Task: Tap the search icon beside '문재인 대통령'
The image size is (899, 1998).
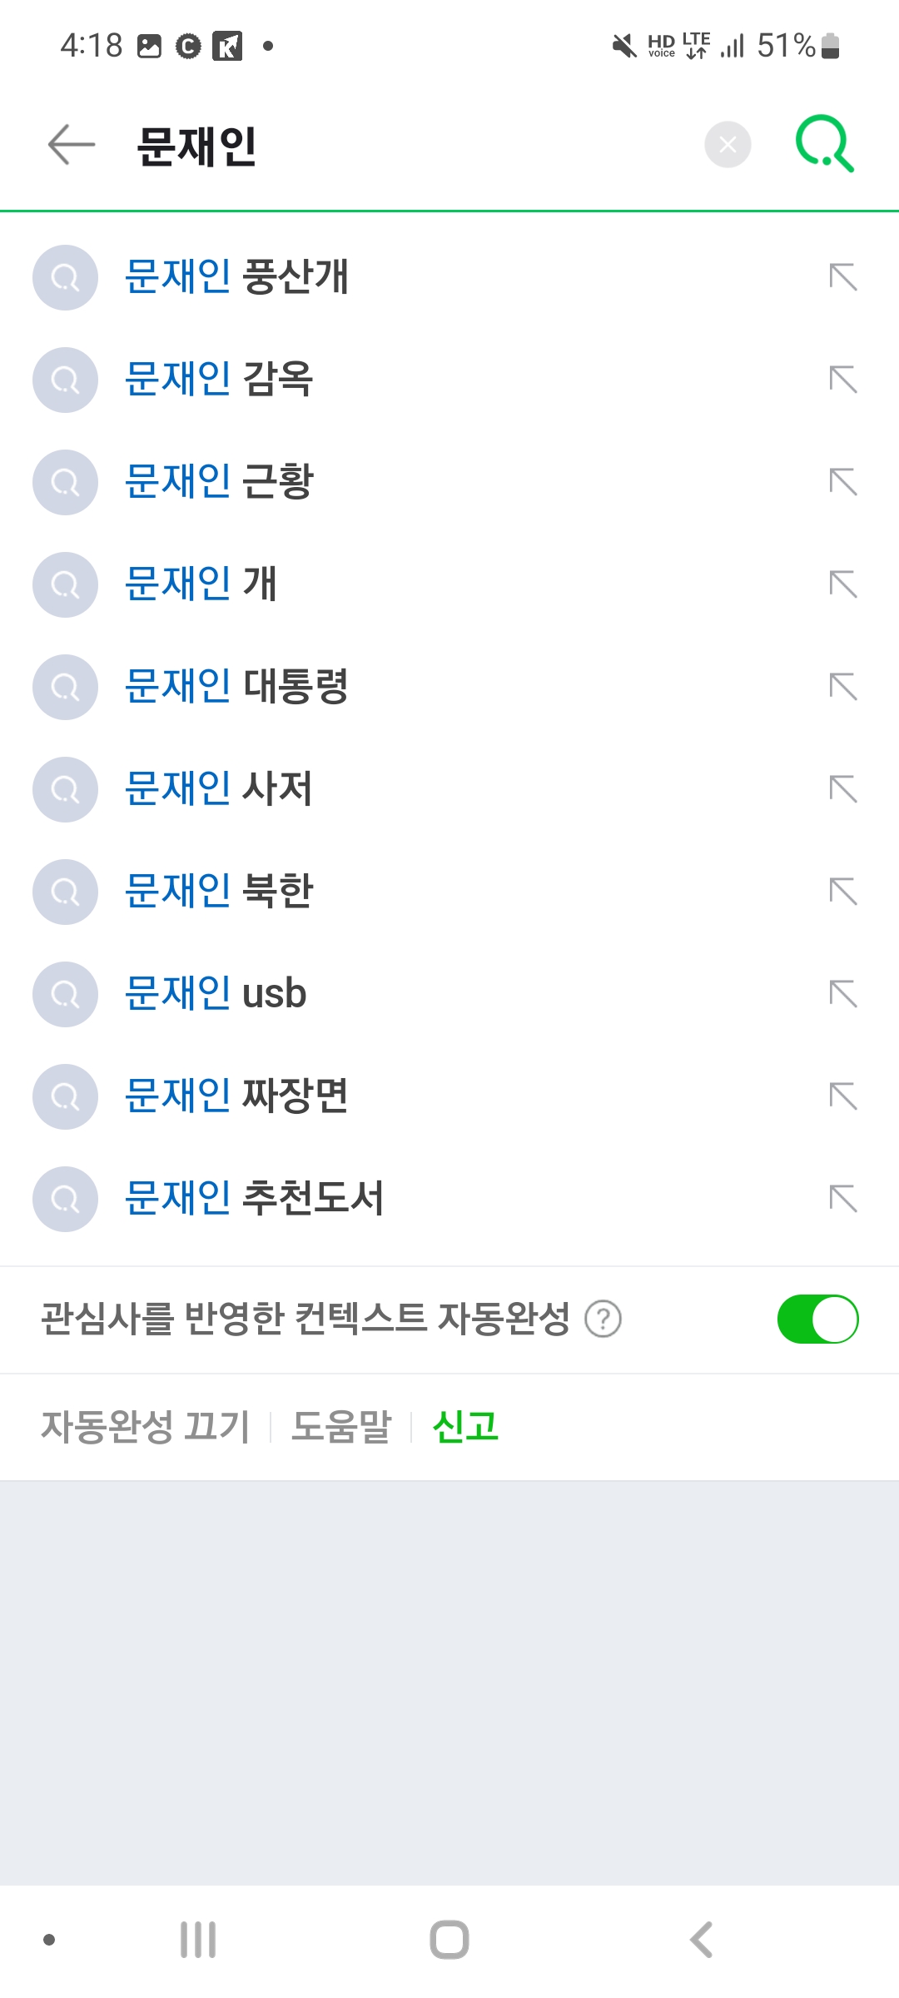Action: (x=66, y=688)
